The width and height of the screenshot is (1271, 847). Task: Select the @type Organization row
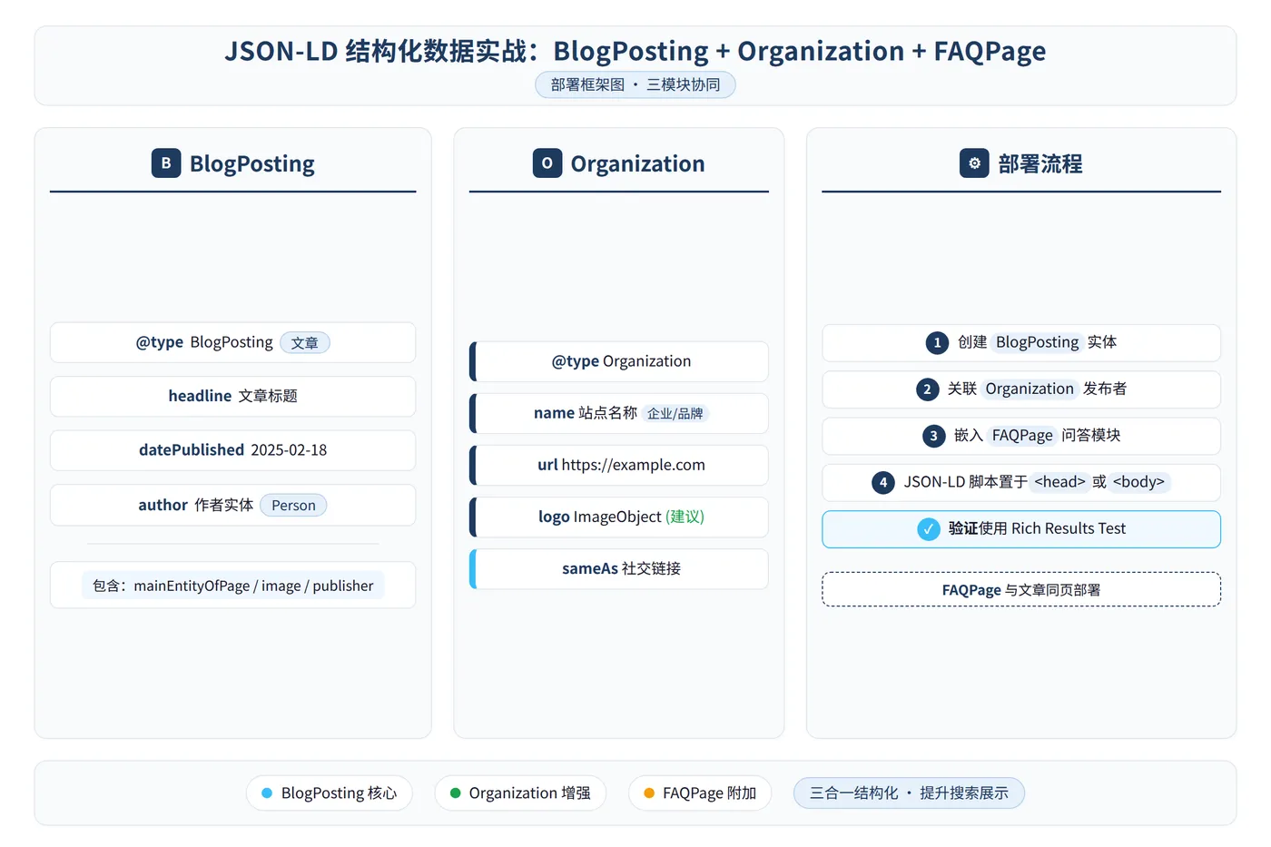(619, 361)
